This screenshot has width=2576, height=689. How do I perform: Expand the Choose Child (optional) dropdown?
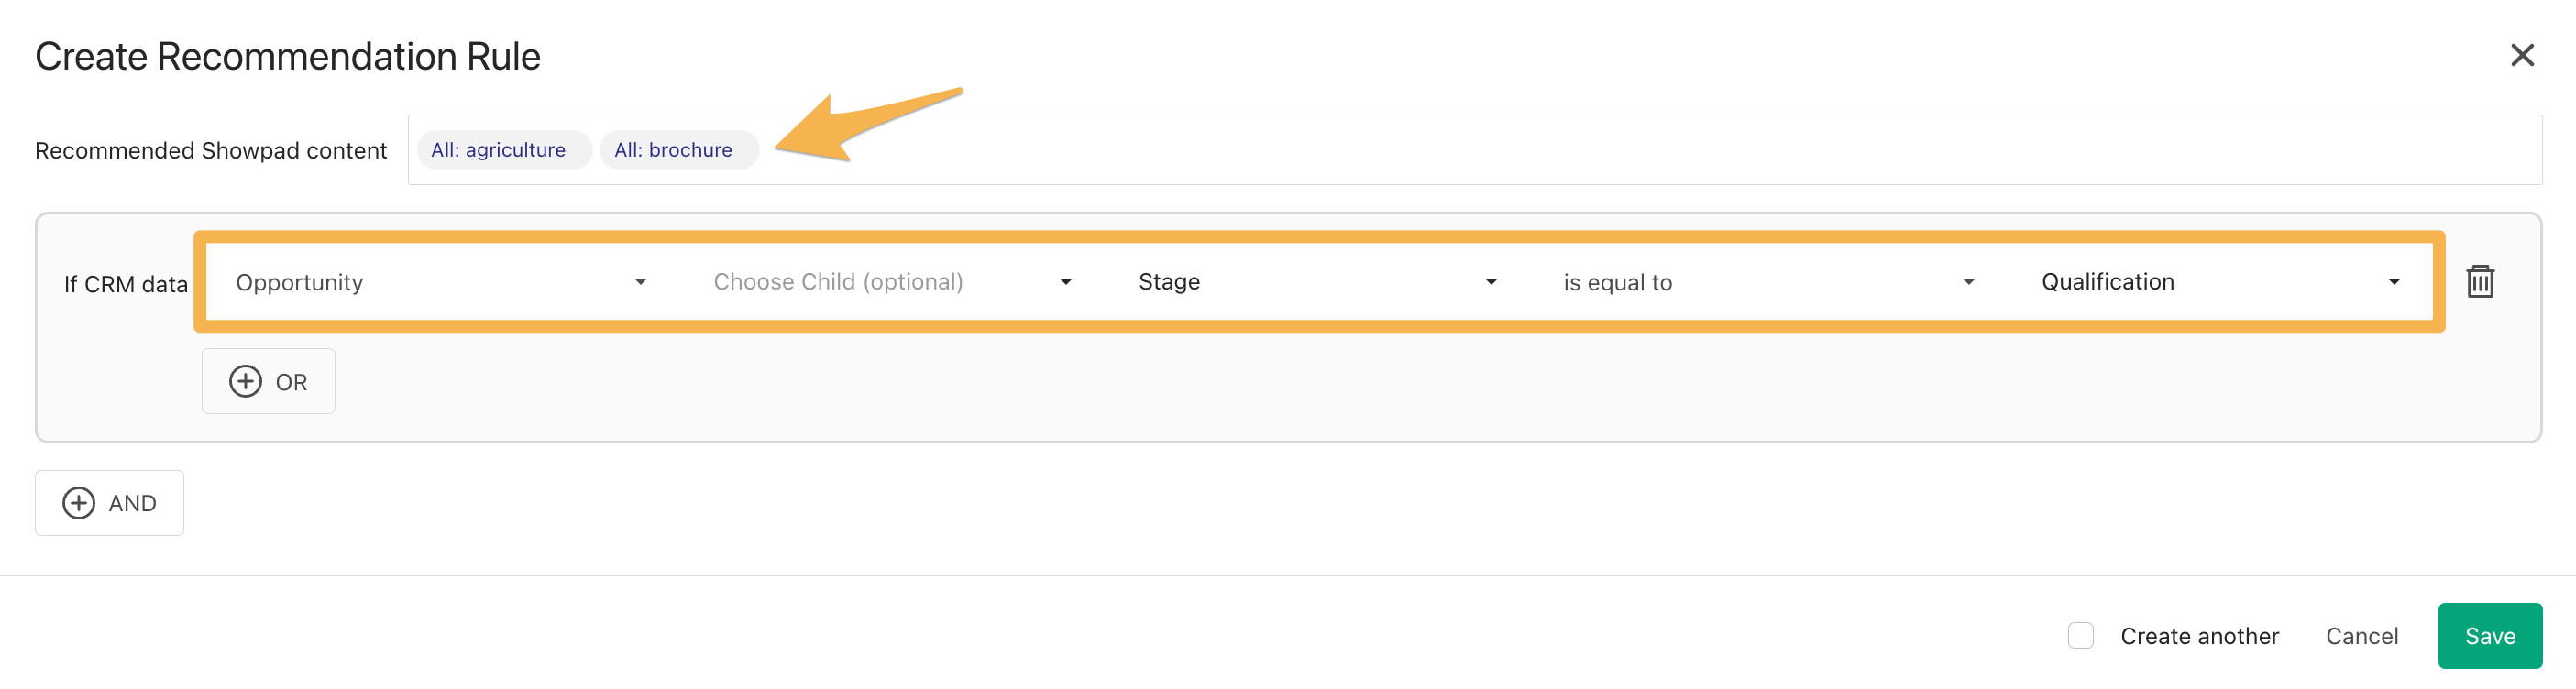point(890,282)
